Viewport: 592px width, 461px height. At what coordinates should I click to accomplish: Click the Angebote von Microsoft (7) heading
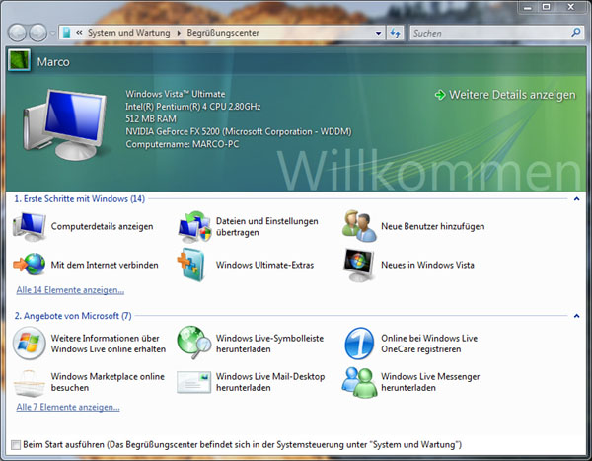click(73, 316)
